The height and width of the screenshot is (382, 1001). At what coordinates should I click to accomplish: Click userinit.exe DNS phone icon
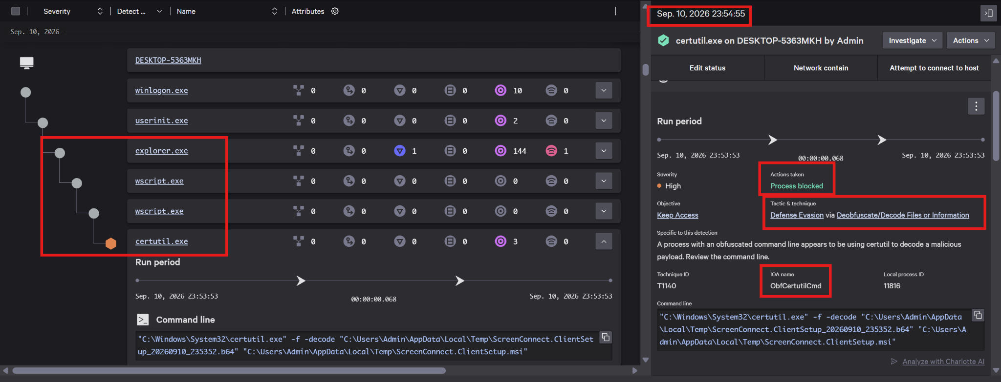pyautogui.click(x=349, y=121)
